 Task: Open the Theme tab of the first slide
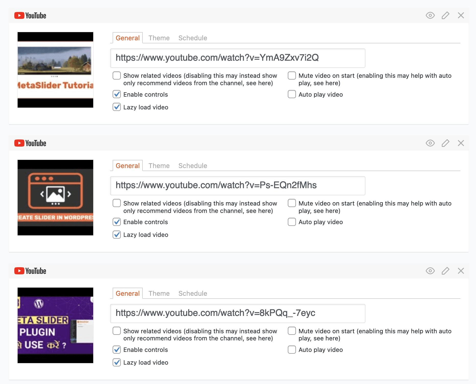pyautogui.click(x=159, y=38)
